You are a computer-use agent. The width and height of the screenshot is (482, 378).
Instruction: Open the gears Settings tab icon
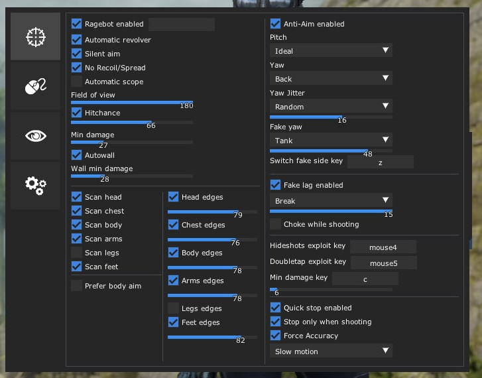pos(35,185)
